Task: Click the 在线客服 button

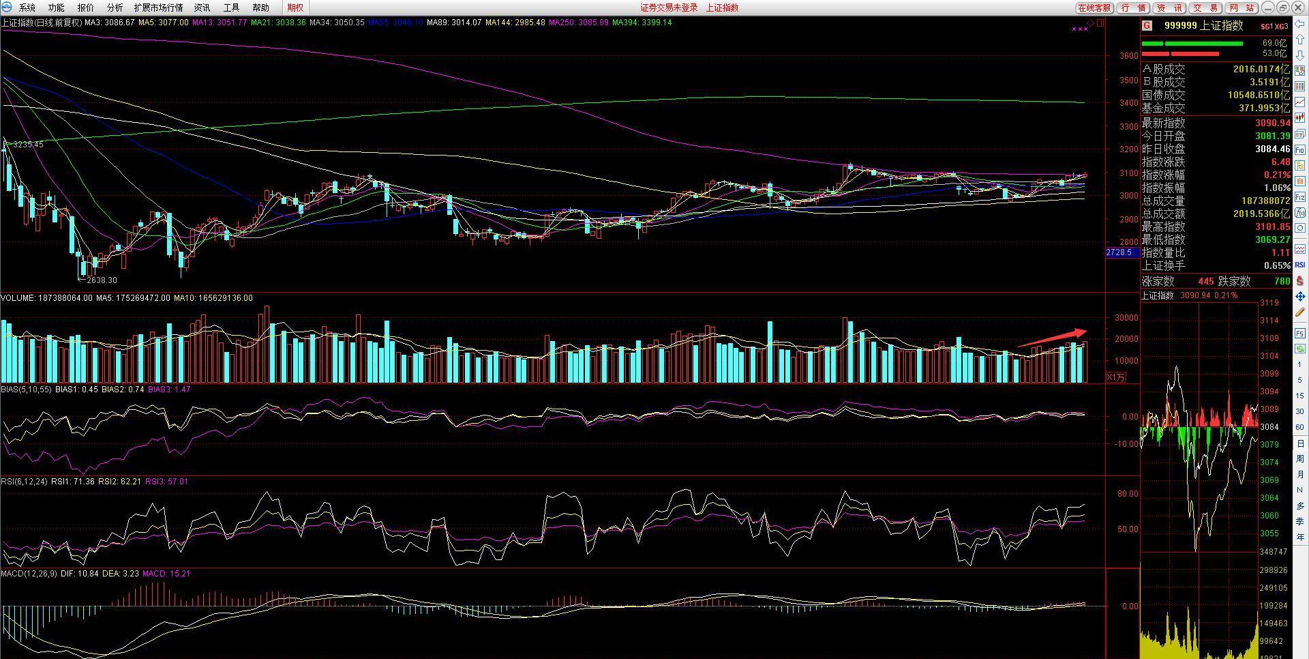Action: click(1094, 8)
